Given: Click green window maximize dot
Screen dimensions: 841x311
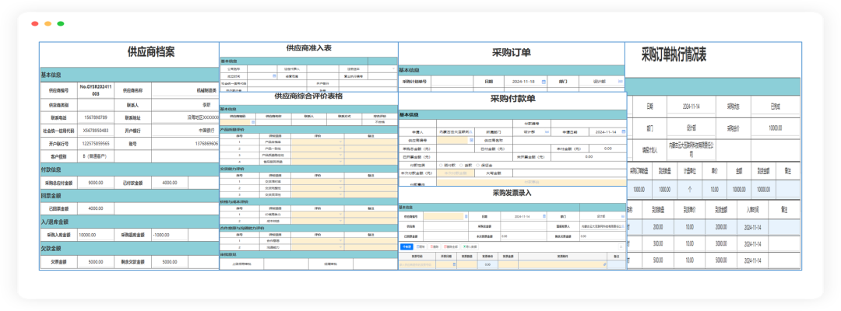Looking at the screenshot, I should (x=61, y=23).
